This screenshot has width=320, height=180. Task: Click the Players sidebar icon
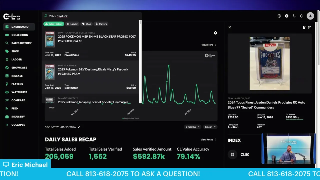(x=7, y=84)
